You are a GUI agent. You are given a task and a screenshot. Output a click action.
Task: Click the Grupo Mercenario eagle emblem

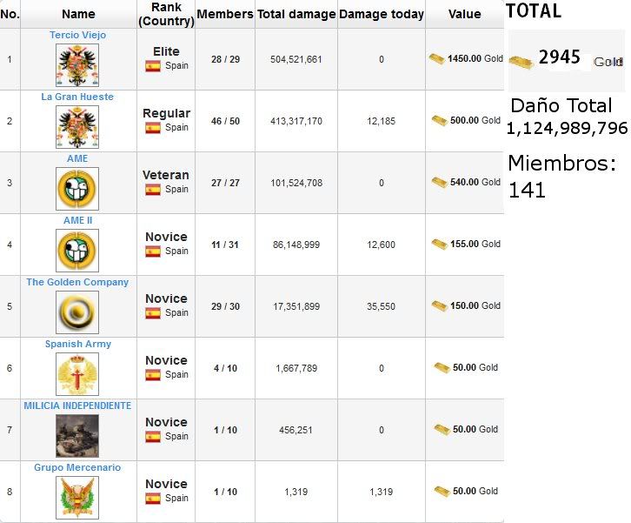click(77, 498)
